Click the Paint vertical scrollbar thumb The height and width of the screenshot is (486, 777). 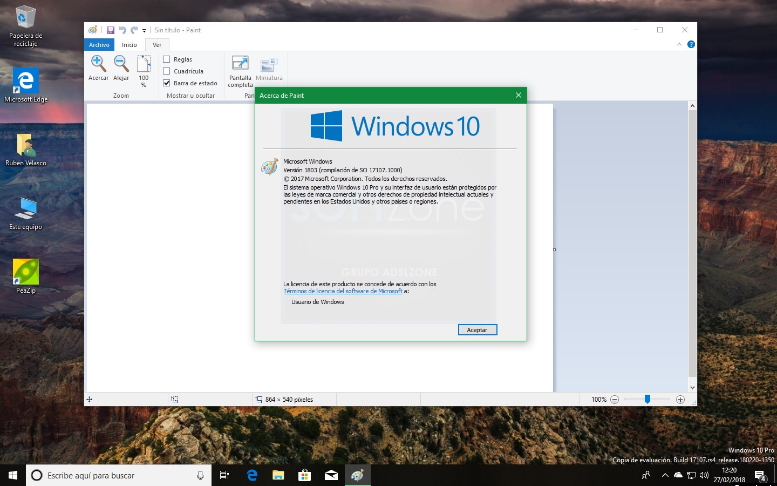pos(692,244)
